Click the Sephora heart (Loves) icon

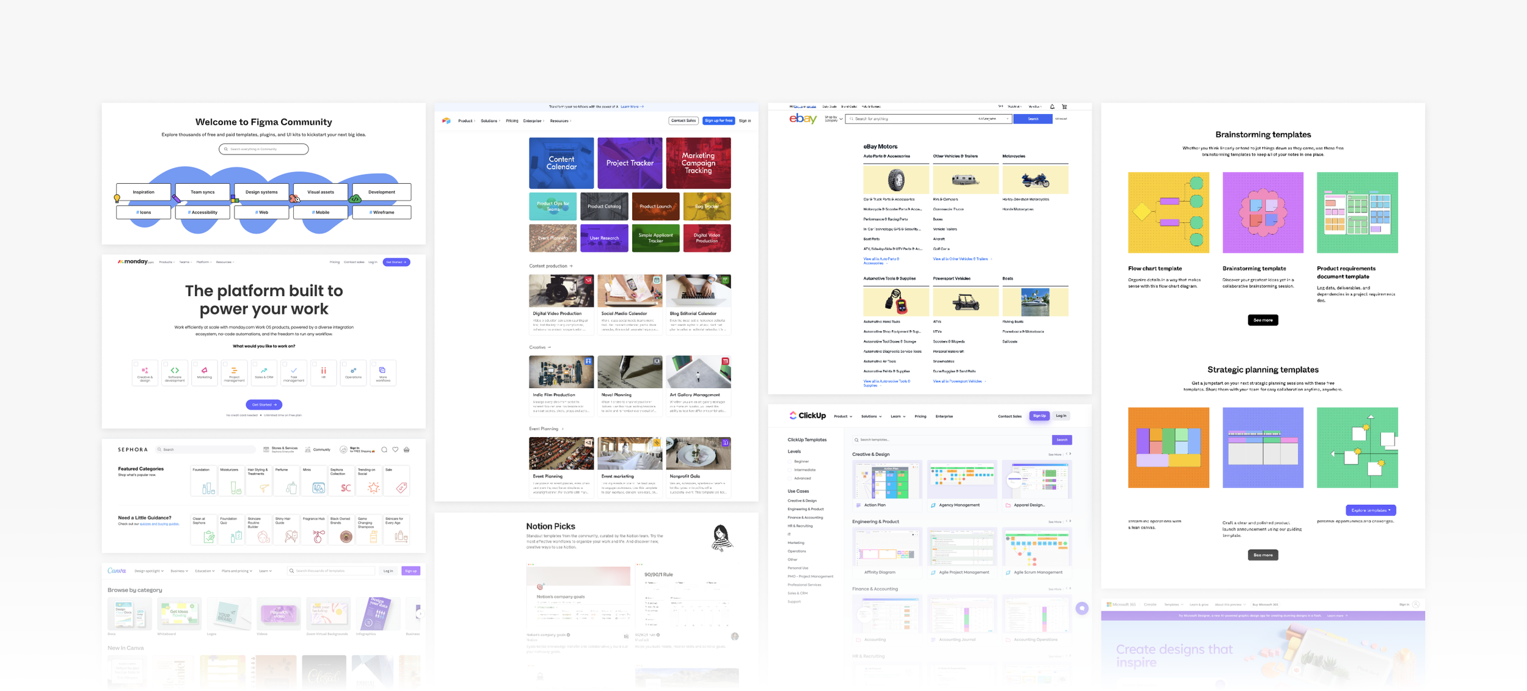[x=395, y=449]
